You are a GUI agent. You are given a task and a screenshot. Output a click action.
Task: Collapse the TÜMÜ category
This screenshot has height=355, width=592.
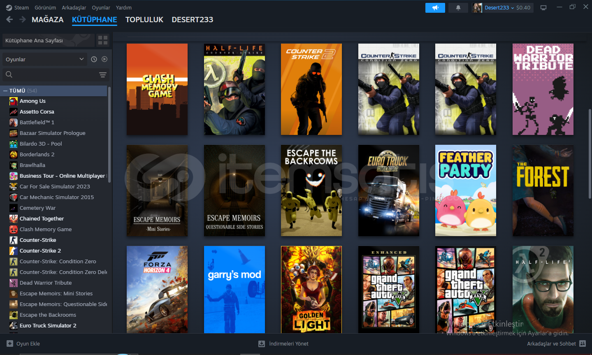tap(5, 90)
